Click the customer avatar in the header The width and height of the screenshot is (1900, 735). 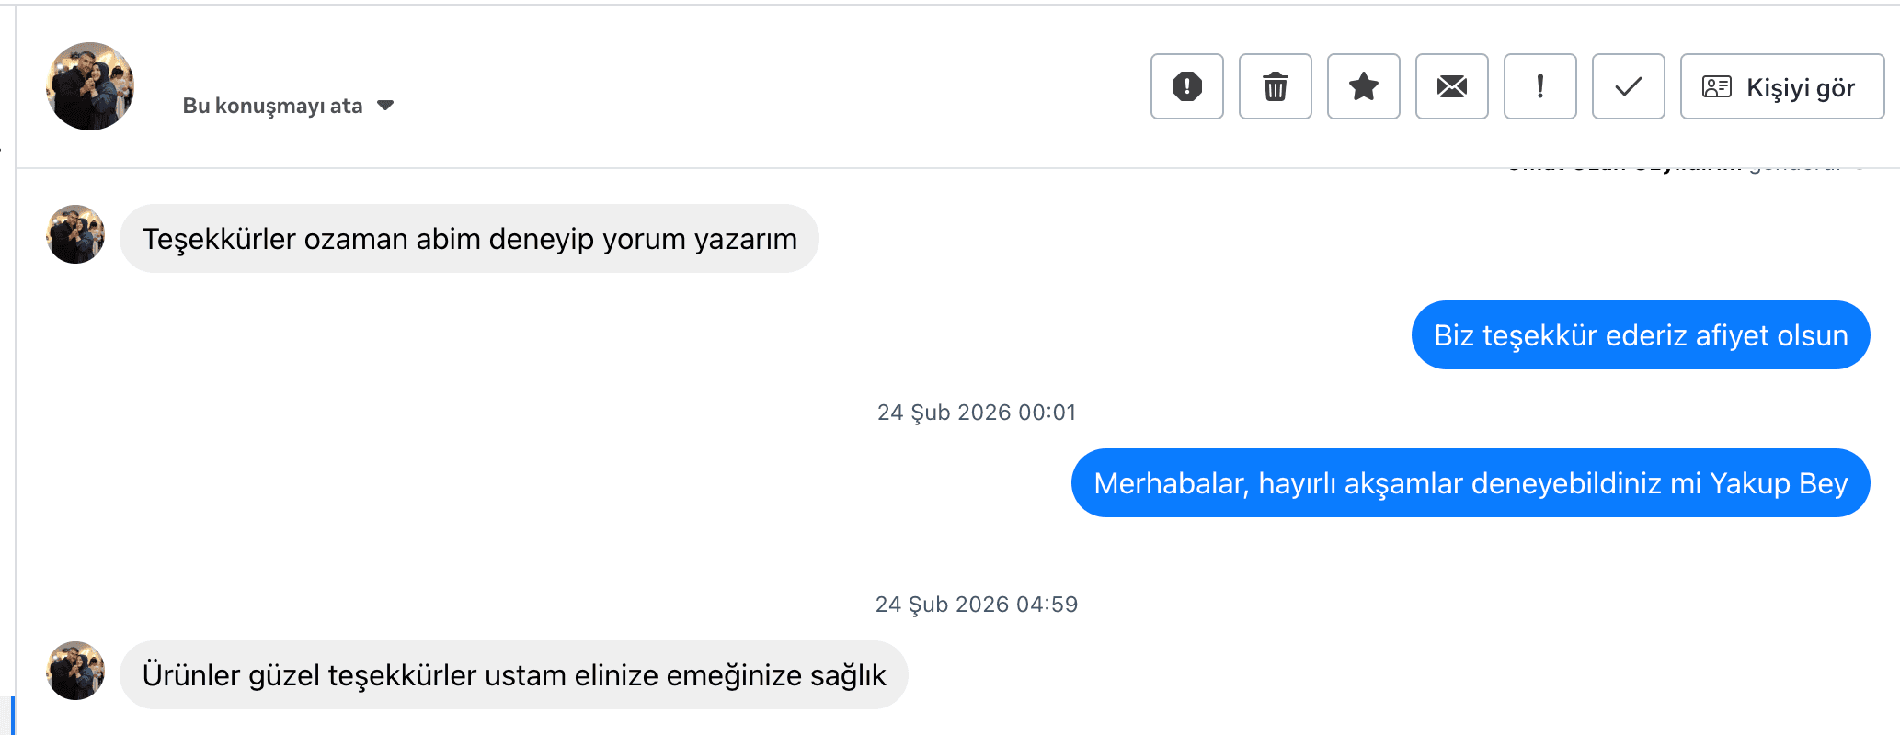tap(89, 86)
